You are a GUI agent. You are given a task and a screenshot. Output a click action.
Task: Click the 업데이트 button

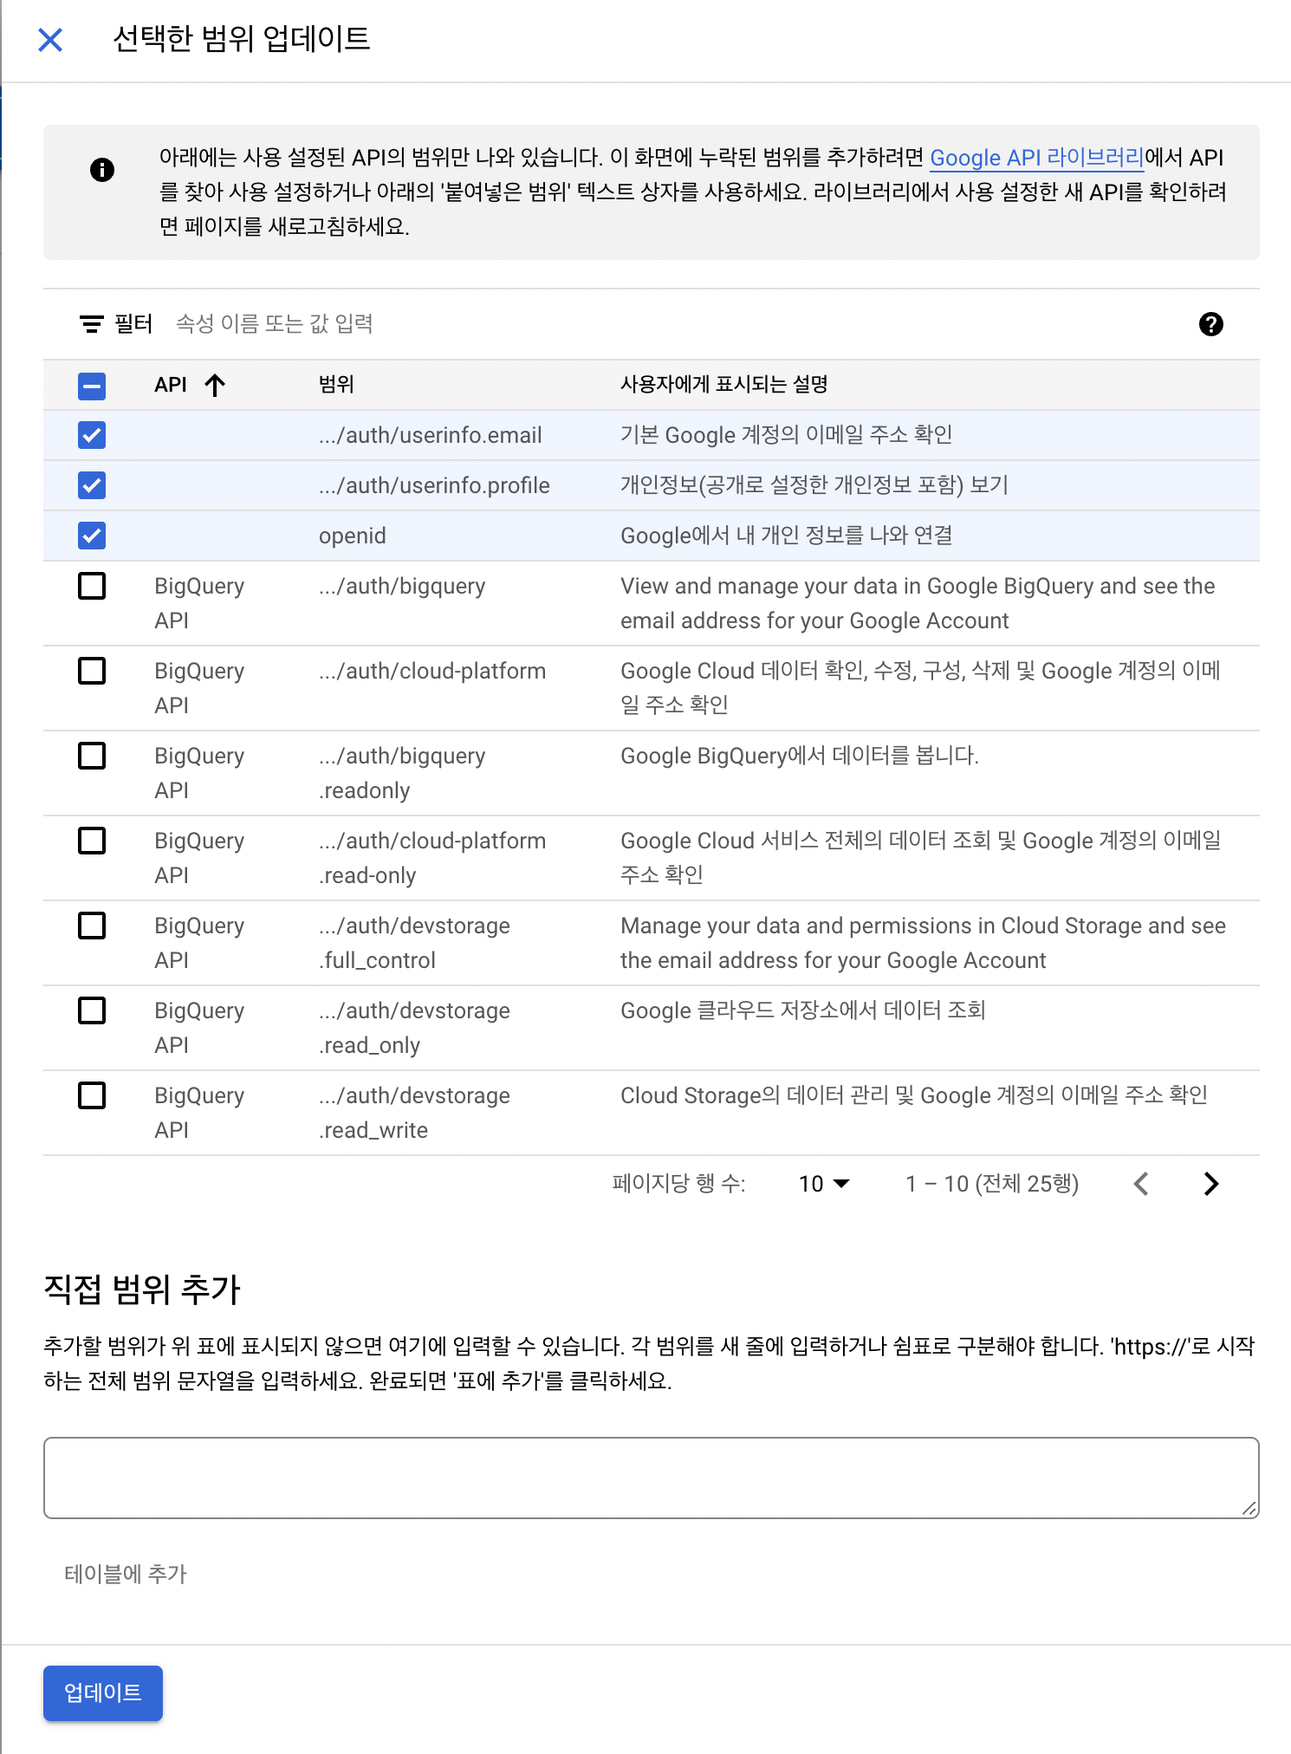[x=103, y=1692]
